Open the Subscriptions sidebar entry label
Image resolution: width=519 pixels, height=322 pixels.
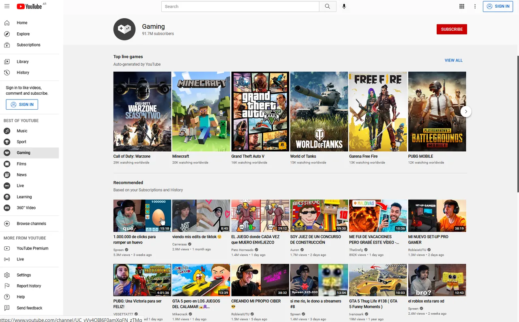28,45
